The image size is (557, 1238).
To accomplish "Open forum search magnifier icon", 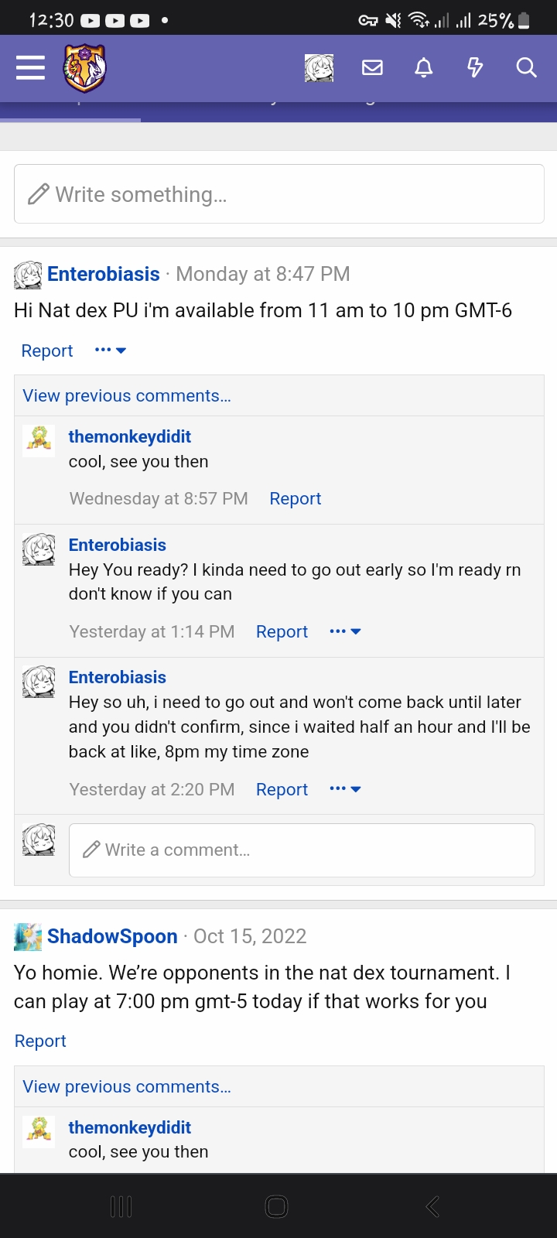I will click(526, 68).
